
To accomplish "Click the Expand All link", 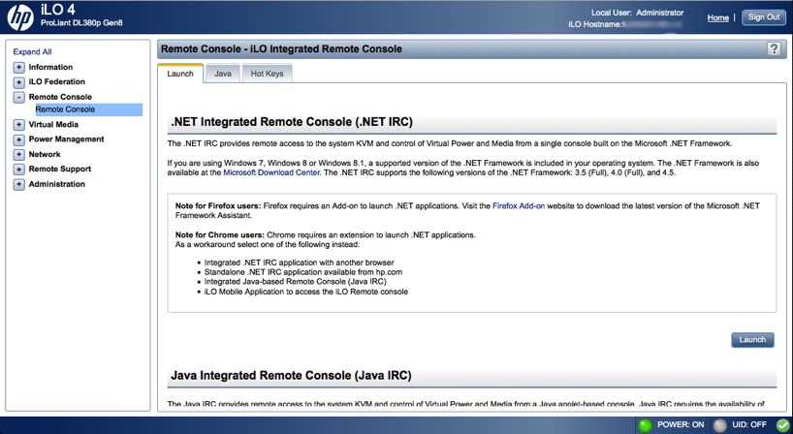I will point(32,51).
